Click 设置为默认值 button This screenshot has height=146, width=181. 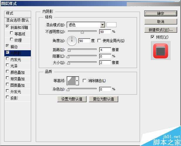pyautogui.click(x=72, y=99)
